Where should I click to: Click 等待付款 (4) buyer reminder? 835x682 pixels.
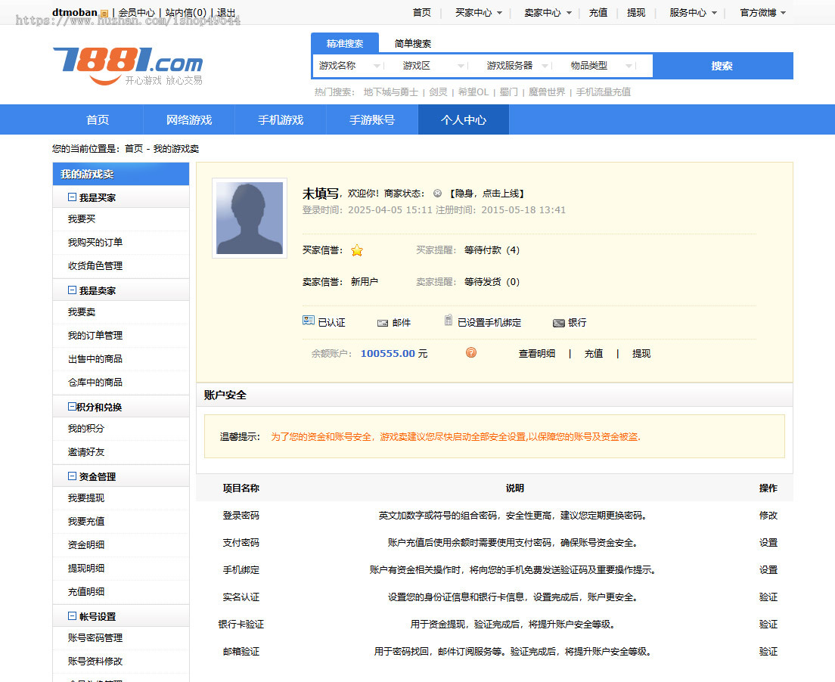click(x=492, y=250)
